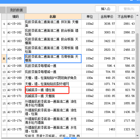Click the 替换(R) button
Screen dimensions: 140x139
pyautogui.click(x=129, y=9)
